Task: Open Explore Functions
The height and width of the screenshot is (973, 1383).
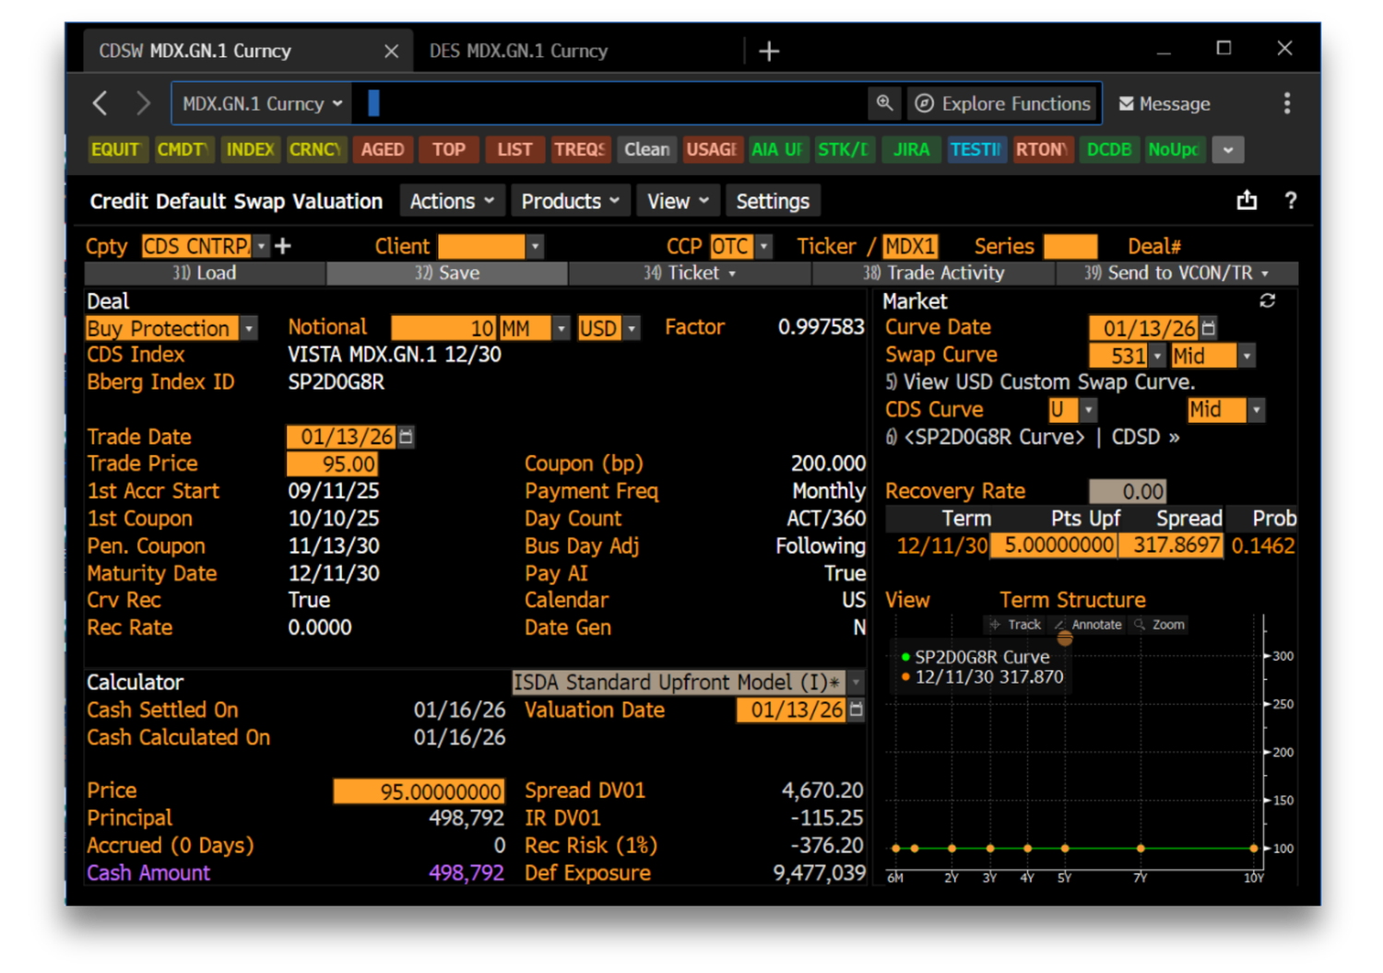Action: [x=1003, y=103]
